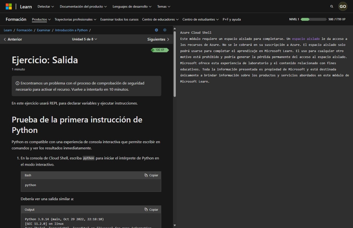Open Lenguajes de desarrollo menu
Image resolution: width=353 pixels, height=228 pixels.
(x=132, y=7)
